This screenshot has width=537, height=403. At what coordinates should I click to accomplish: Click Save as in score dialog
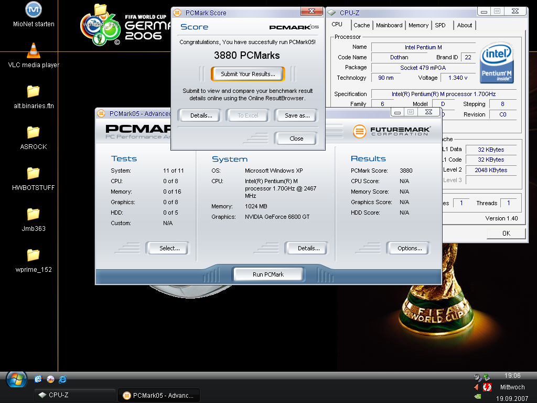297,115
